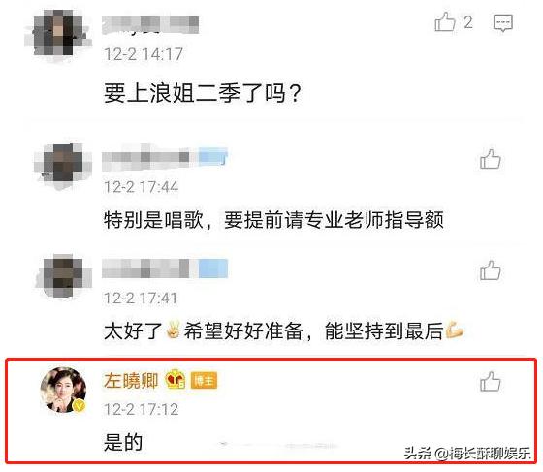The image size is (543, 472).
Task: Click the username 左曉卿
Action: (x=131, y=381)
